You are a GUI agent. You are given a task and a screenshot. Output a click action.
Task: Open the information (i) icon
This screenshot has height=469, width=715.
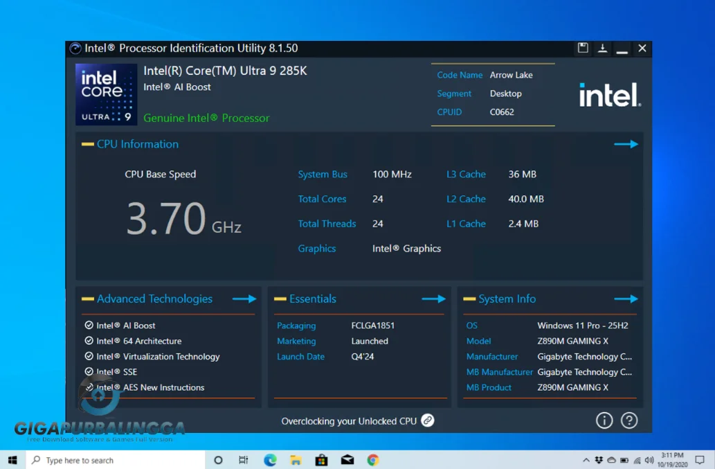pos(604,421)
